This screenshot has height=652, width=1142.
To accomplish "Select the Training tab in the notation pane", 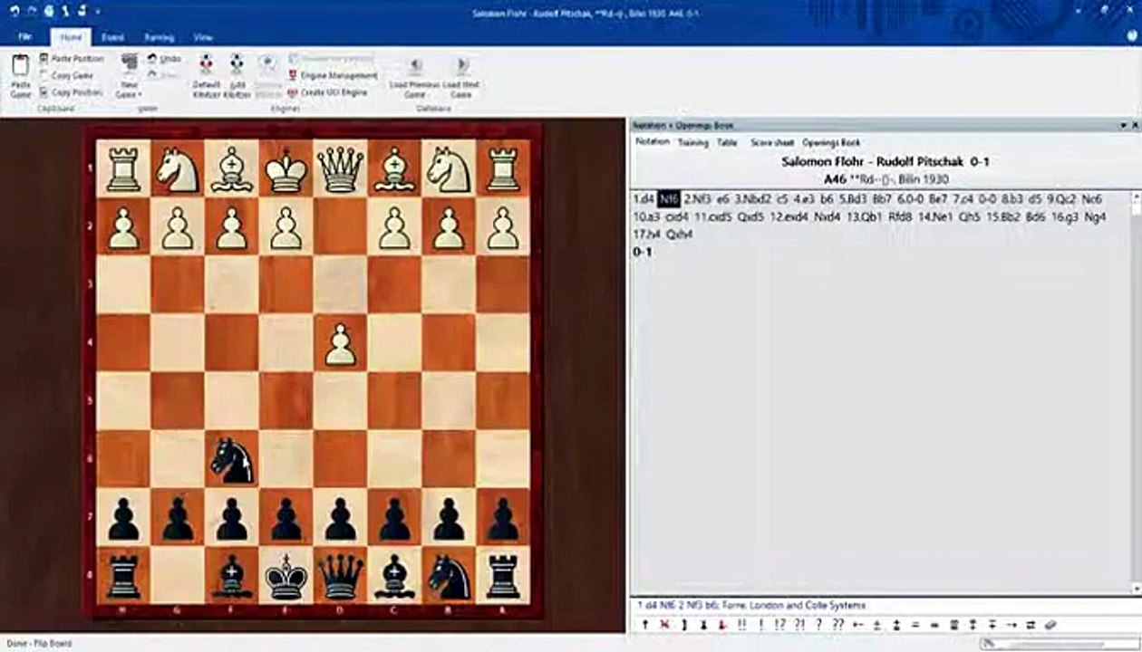I will 693,142.
